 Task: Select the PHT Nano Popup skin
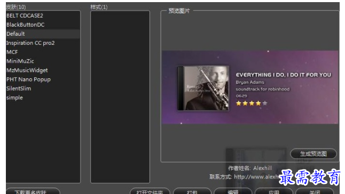pyautogui.click(x=43, y=79)
